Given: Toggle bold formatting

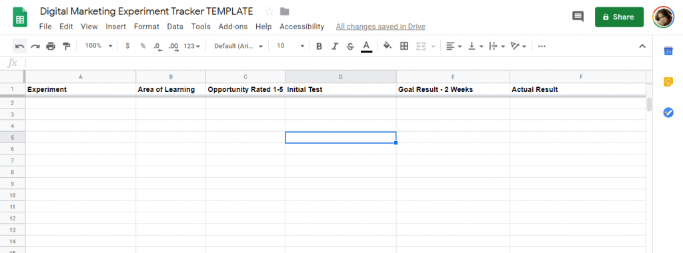Looking at the screenshot, I should click(x=319, y=46).
